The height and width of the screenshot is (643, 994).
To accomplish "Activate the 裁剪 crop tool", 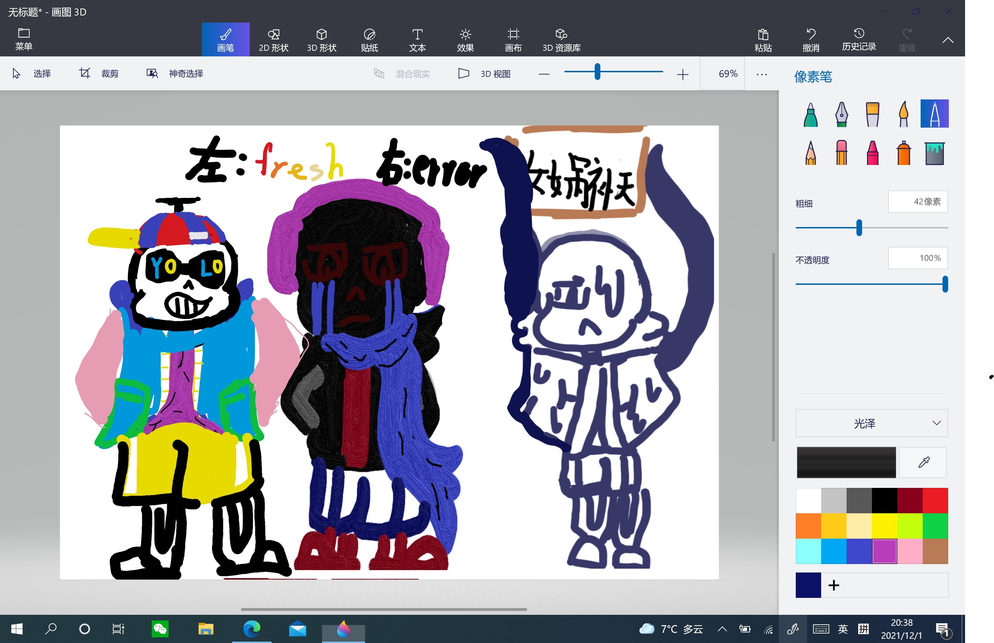I will pyautogui.click(x=99, y=73).
